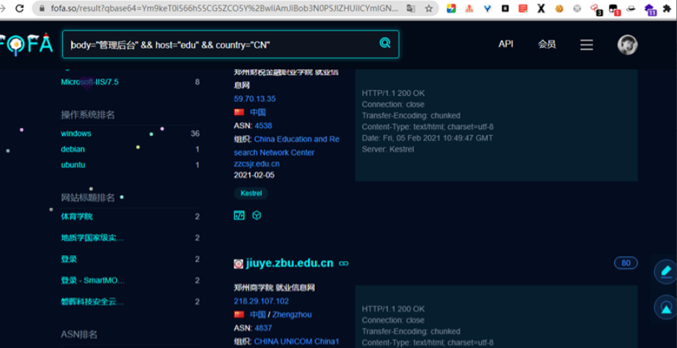Open the colorful lightning-bolt extension
677x348 pixels.
click(451, 8)
